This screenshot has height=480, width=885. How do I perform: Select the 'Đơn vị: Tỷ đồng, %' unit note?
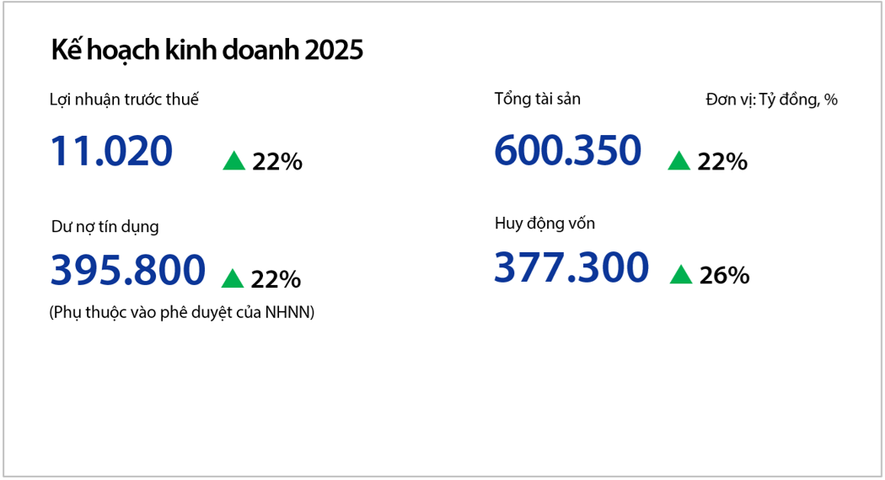tap(771, 100)
